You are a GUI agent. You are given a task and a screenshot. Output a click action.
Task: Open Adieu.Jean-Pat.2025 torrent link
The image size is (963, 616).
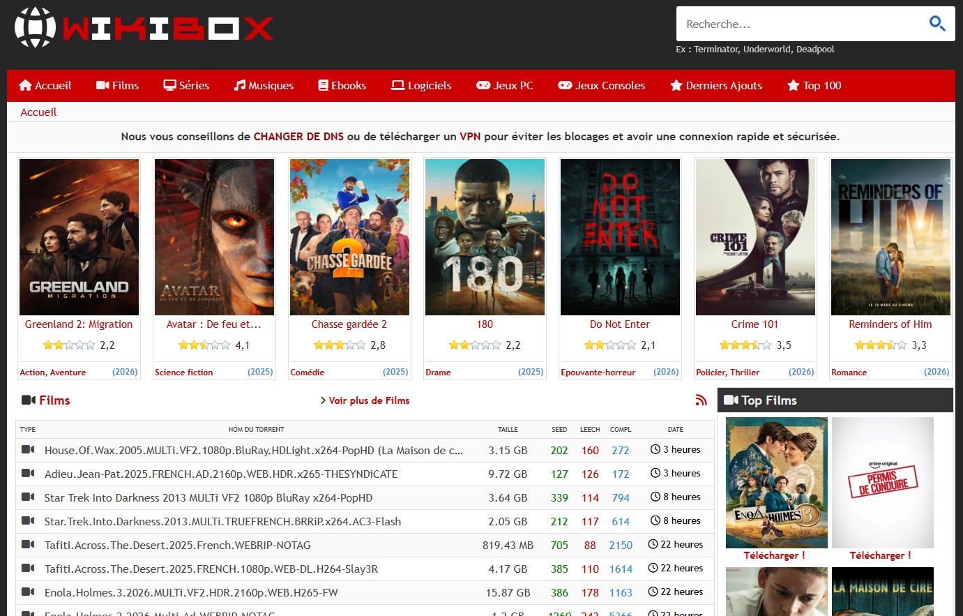(x=221, y=474)
